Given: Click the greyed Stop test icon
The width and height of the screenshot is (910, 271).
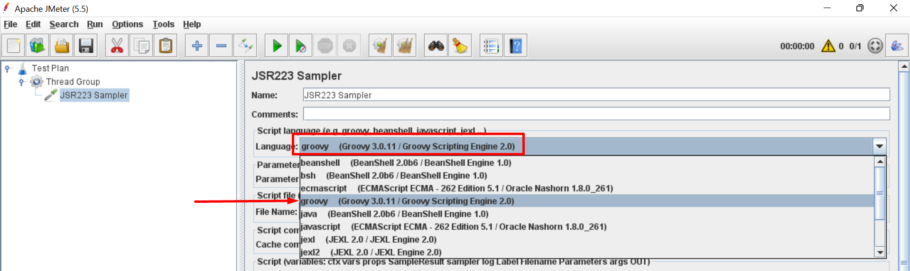Looking at the screenshot, I should (325, 46).
